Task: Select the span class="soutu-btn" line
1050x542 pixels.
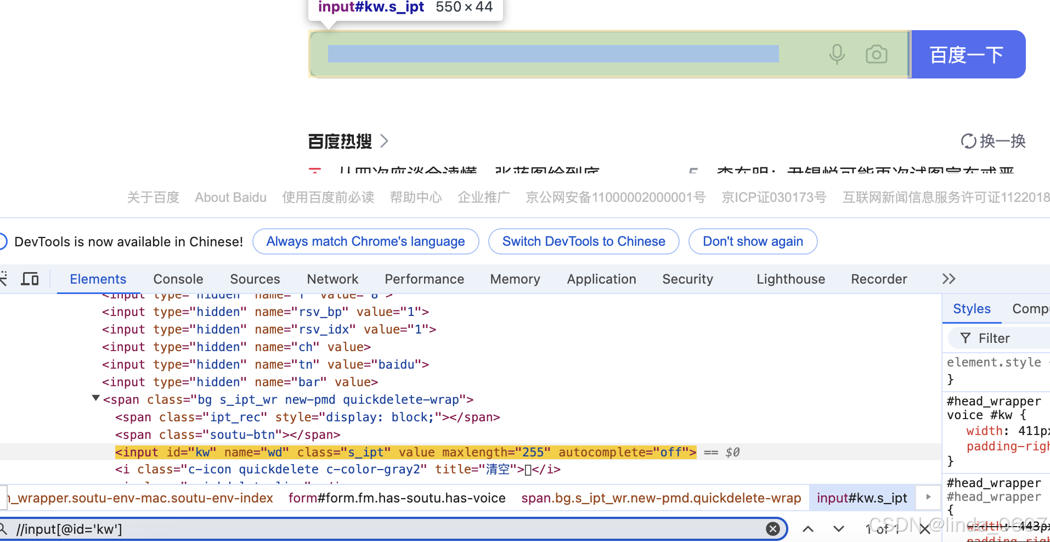Action: tap(228, 434)
